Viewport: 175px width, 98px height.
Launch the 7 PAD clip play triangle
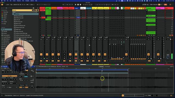75,17
